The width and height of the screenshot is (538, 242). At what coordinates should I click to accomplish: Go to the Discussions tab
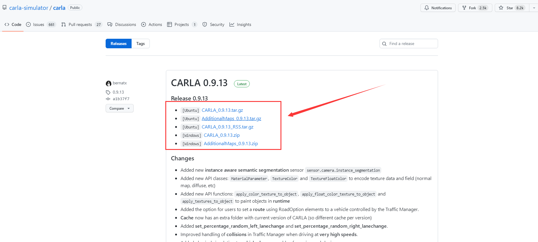(122, 24)
